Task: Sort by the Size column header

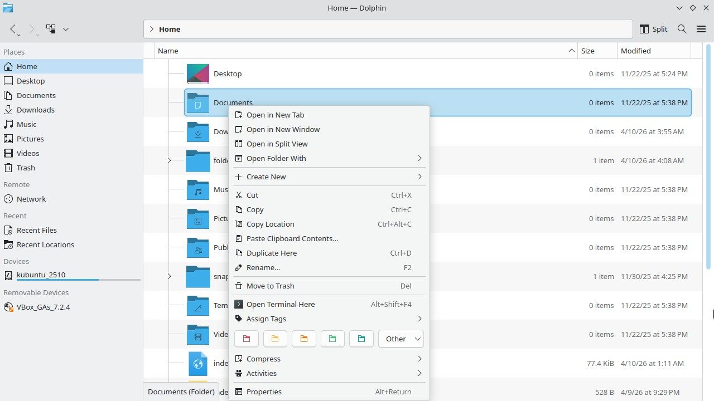Action: pos(597,51)
